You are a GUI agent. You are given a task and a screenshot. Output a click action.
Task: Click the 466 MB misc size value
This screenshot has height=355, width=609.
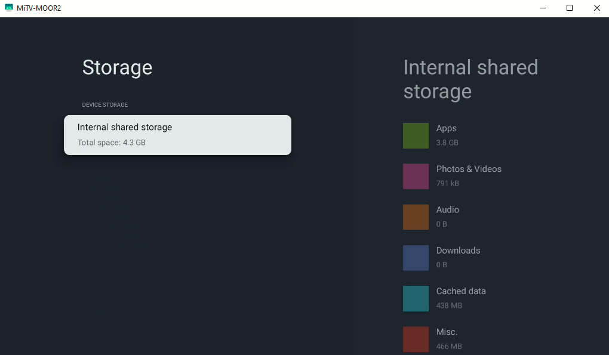tap(449, 346)
